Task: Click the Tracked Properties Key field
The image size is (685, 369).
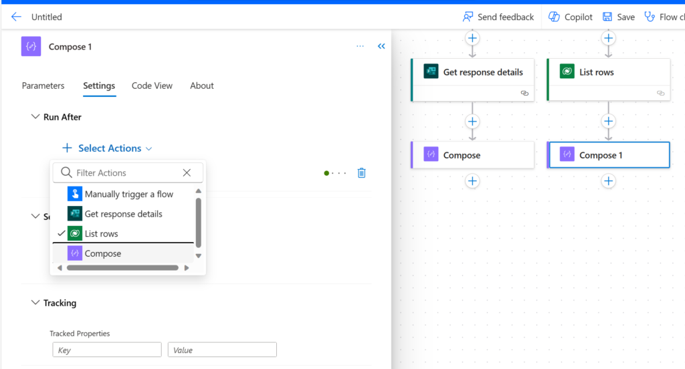Action: (107, 350)
